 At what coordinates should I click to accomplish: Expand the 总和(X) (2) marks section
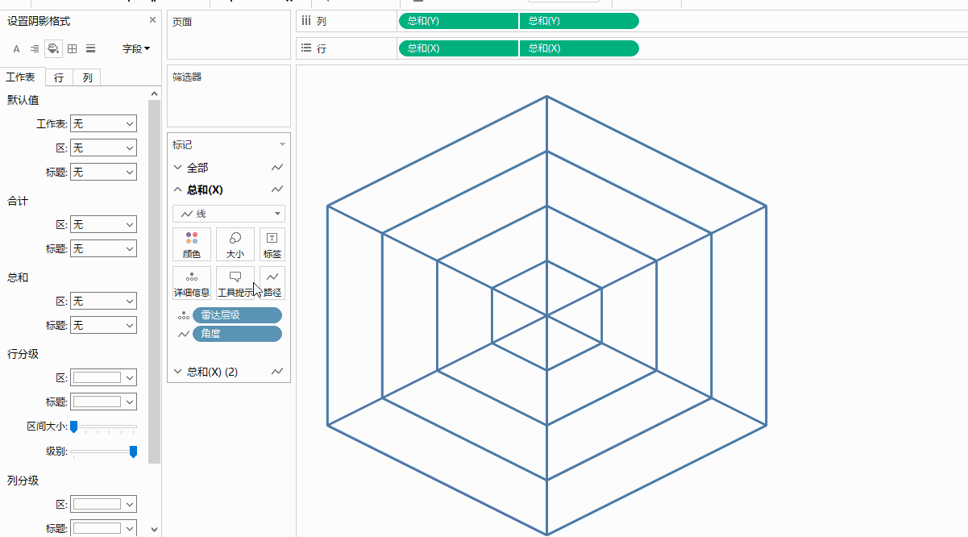click(177, 372)
